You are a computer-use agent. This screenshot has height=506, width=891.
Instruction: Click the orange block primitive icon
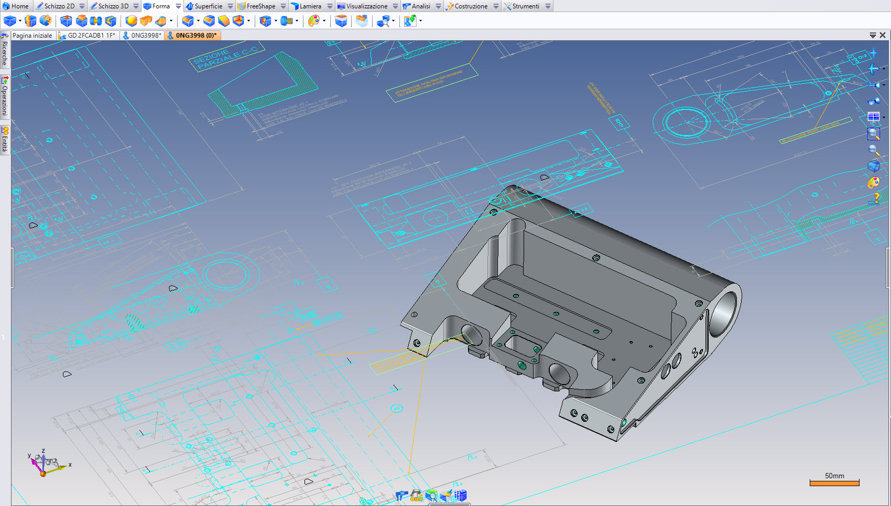[x=146, y=21]
